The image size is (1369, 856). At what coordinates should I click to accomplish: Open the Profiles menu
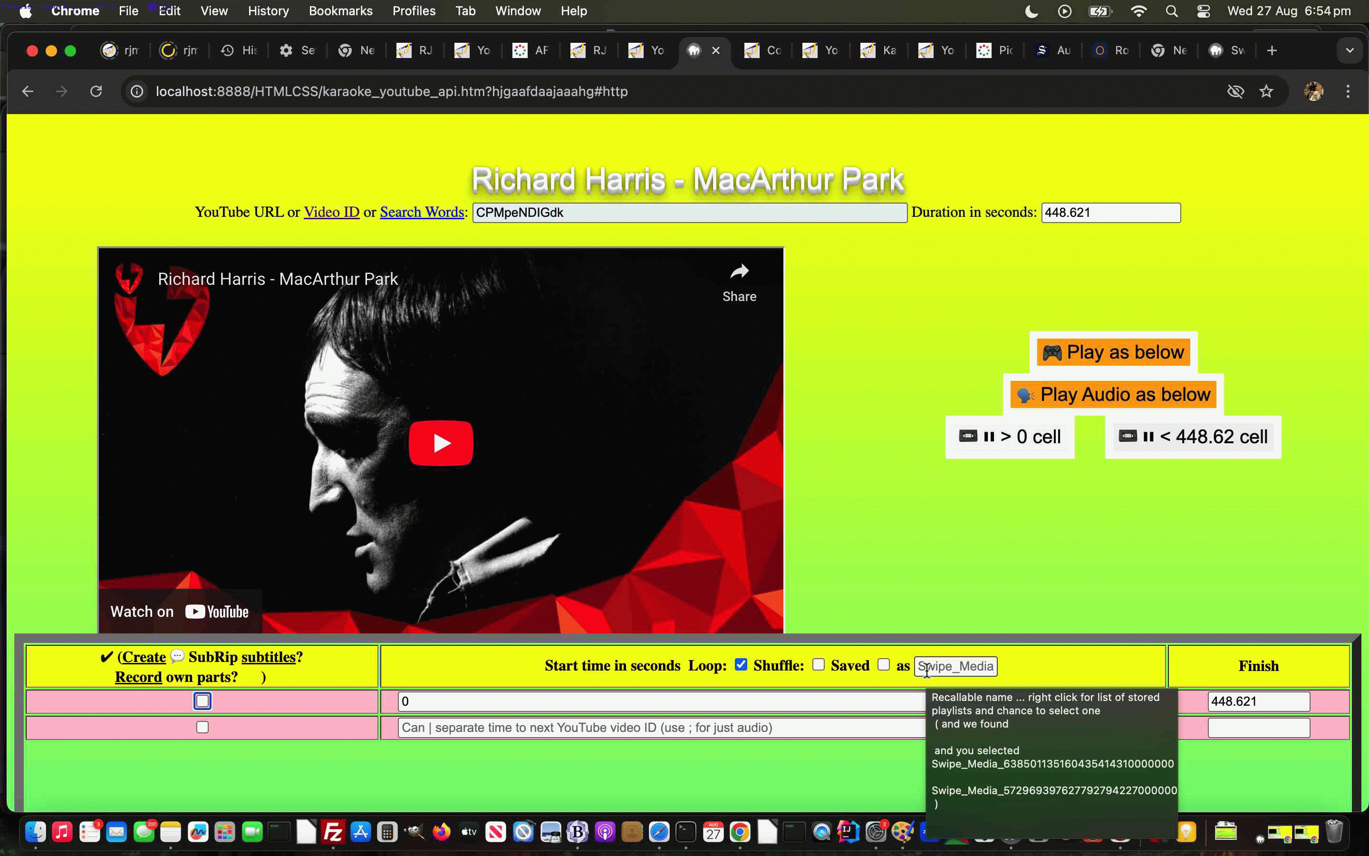pos(414,11)
